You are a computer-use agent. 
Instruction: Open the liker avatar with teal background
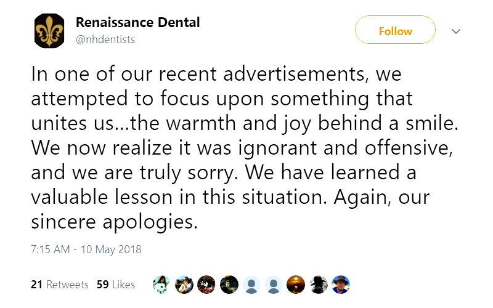(161, 284)
